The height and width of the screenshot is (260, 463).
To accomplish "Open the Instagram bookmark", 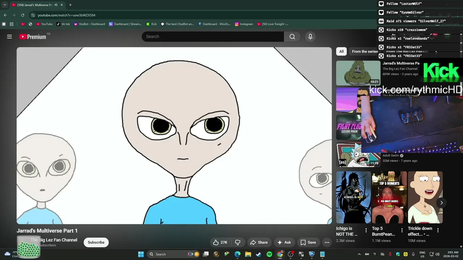I will coord(244,24).
